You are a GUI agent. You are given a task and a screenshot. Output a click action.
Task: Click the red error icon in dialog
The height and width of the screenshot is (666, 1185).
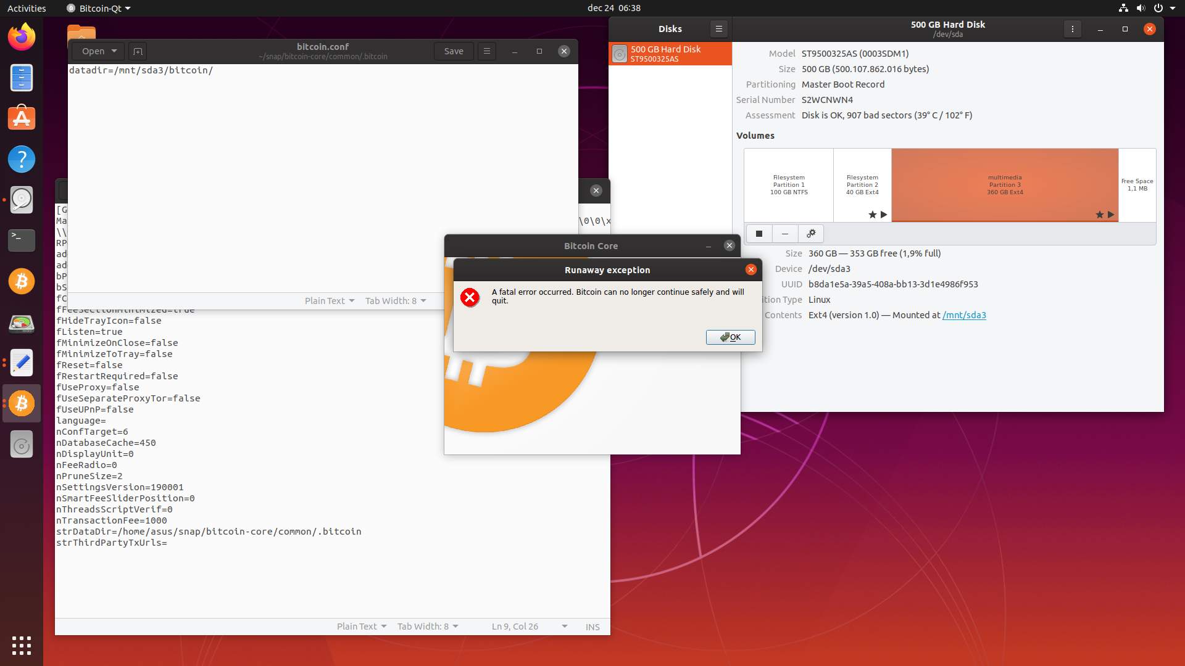470,297
